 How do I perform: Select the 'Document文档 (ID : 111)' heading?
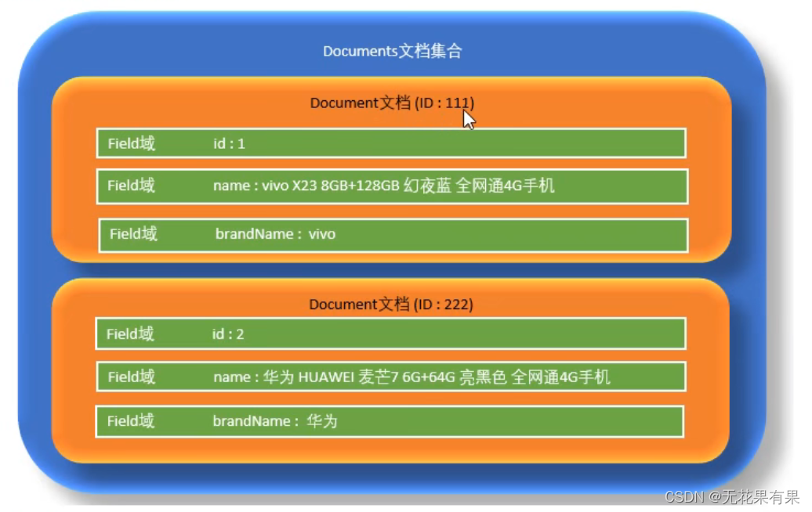[x=392, y=103]
